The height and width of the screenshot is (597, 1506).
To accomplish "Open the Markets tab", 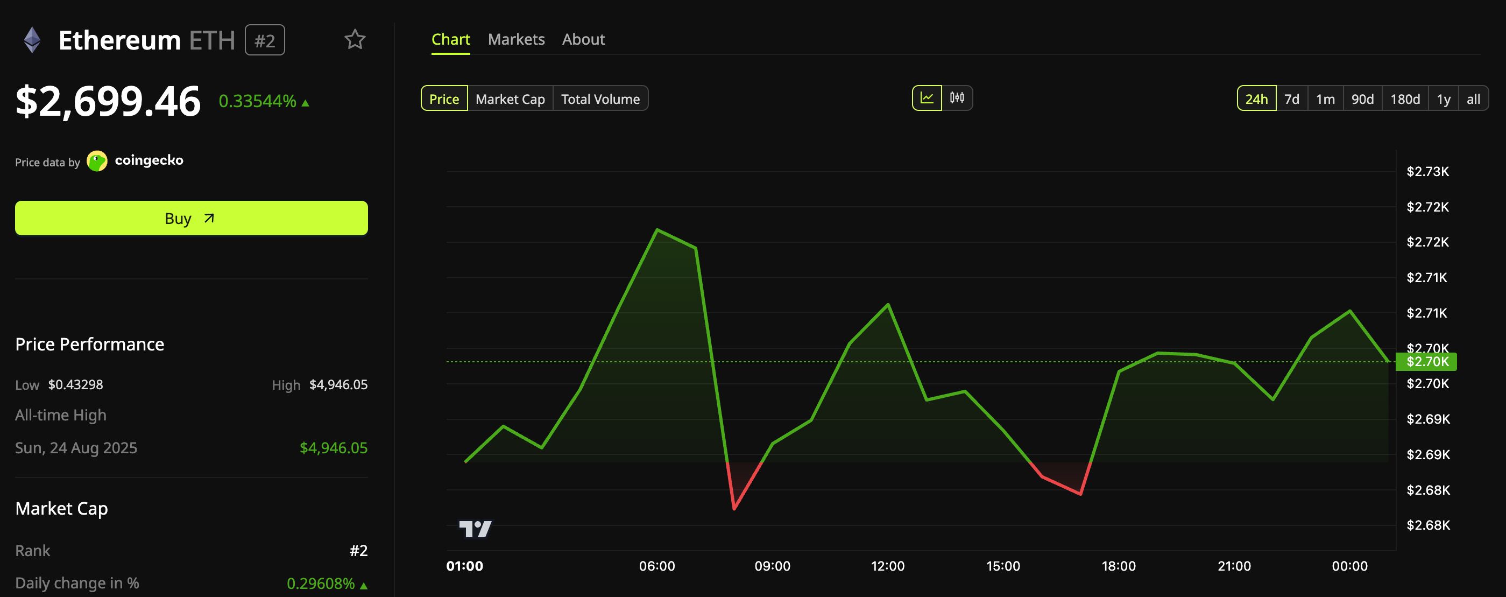I will pos(516,39).
